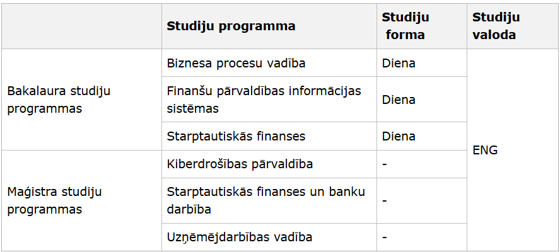Select the Uzņēmējdarbības vadība program cell
Viewport: 560px width, 252px height.
(269, 237)
